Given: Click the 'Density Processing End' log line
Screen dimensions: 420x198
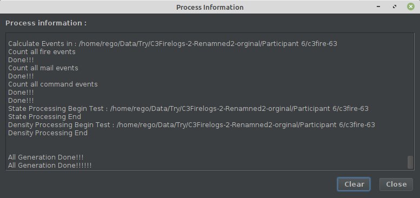Looking at the screenshot, I should click(48, 133).
